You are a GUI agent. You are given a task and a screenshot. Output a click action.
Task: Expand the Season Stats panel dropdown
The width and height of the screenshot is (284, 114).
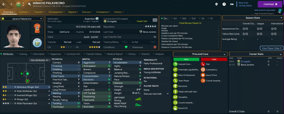point(281,18)
